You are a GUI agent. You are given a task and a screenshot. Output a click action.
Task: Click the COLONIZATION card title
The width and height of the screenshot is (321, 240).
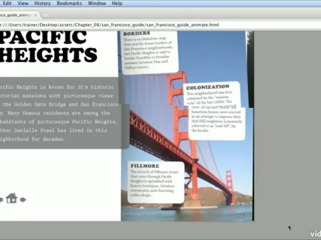coord(208,87)
